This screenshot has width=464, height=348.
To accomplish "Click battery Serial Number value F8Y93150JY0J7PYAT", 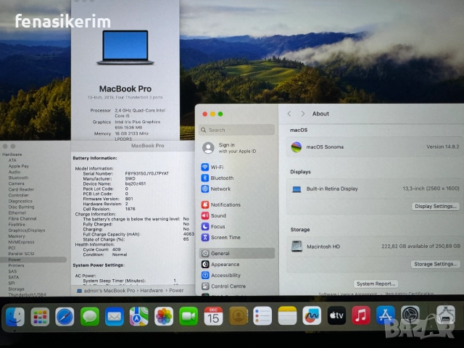I will 146,173.
